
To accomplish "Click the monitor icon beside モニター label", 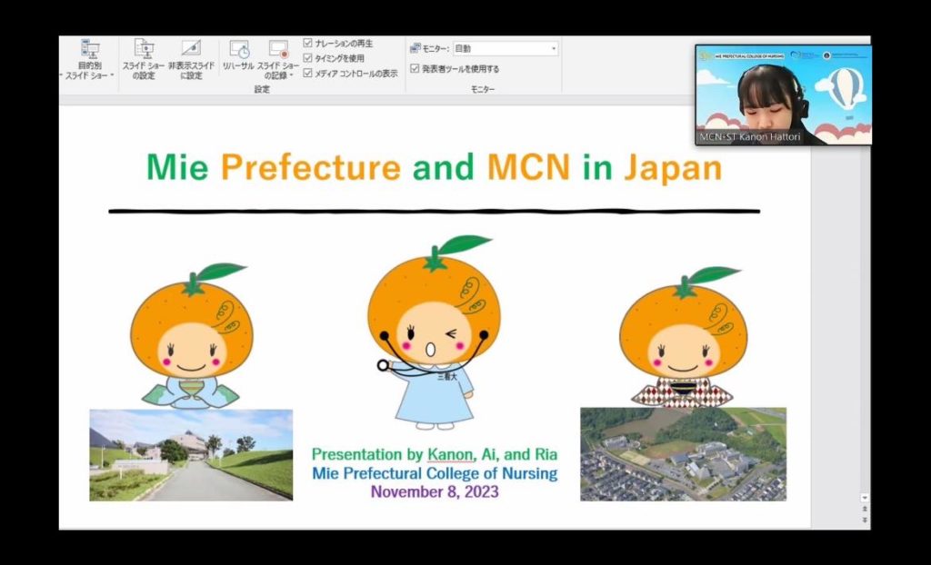I will (x=415, y=48).
